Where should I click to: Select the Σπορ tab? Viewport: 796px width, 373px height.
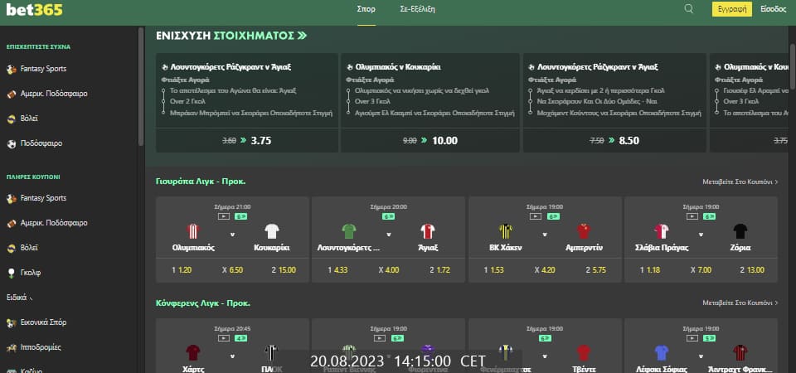(366, 9)
